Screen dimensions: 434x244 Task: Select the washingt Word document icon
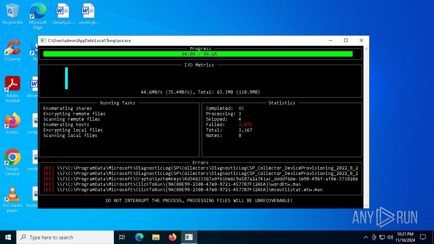pos(88,14)
